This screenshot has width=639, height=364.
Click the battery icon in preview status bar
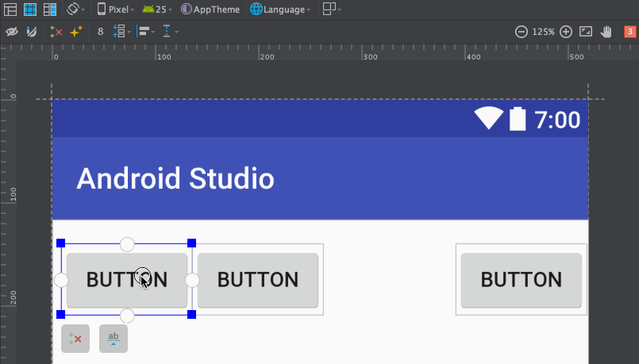click(x=518, y=118)
